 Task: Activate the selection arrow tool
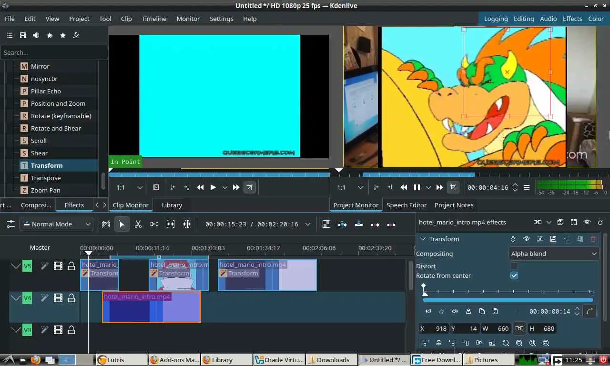point(122,224)
